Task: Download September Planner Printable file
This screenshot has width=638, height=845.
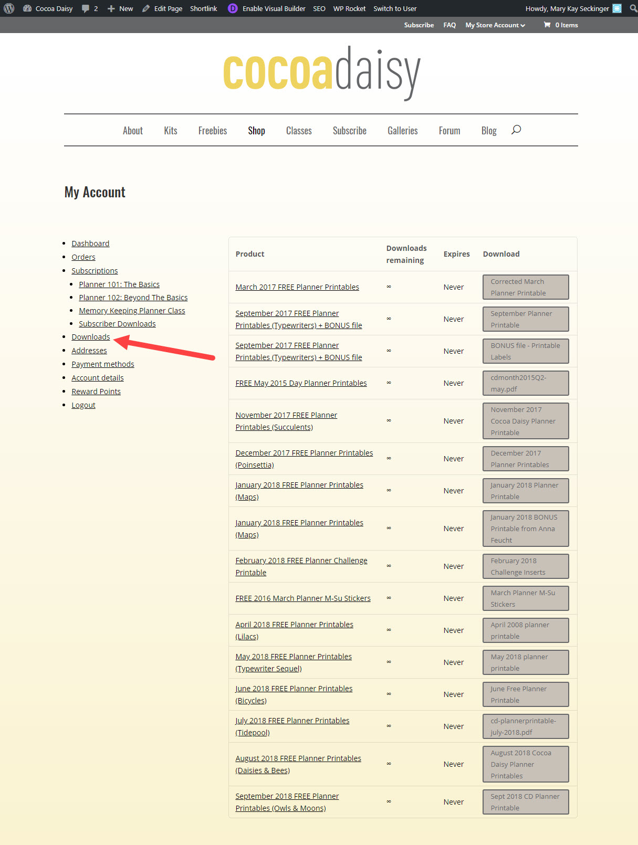Action: click(526, 319)
